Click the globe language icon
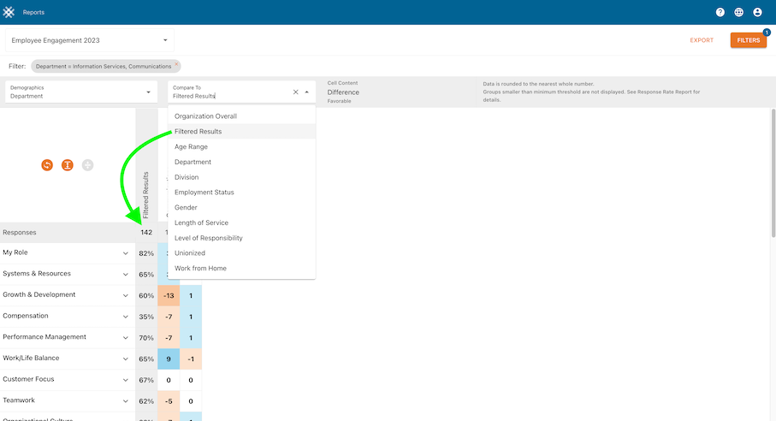Screen dimensions: 776x421 739,13
